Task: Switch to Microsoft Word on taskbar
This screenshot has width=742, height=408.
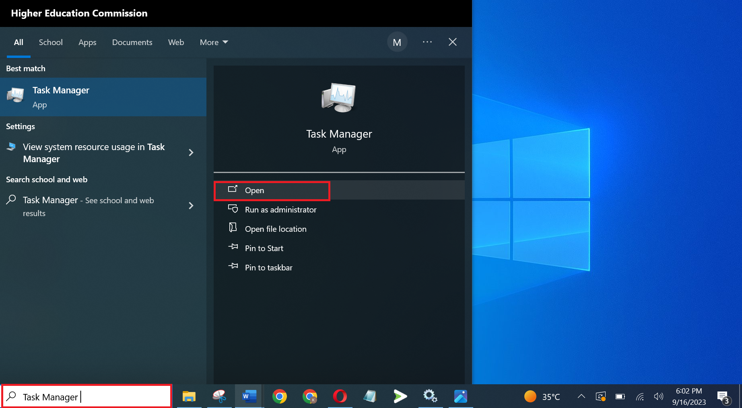Action: 249,396
